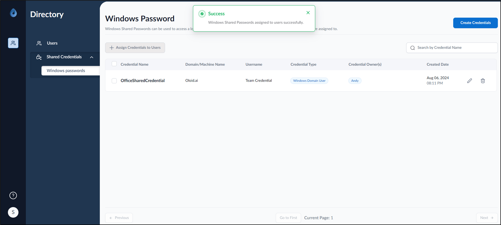This screenshot has width=501, height=225.
Task: Click the OfficeSharedCredential name
Action: (x=142, y=80)
